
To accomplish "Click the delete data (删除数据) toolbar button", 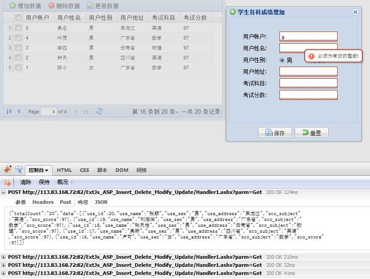I will 64,6.
